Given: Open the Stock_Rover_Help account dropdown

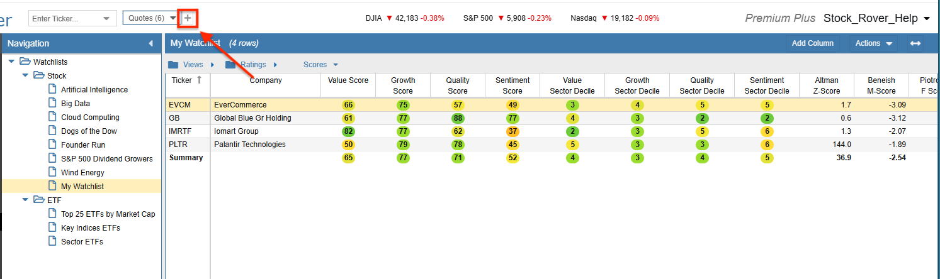Looking at the screenshot, I should coord(876,19).
